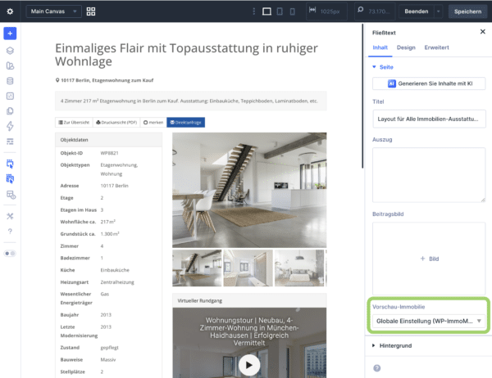Switch to the Erweitert tab
Image resolution: width=492 pixels, height=378 pixels.
pyautogui.click(x=436, y=47)
